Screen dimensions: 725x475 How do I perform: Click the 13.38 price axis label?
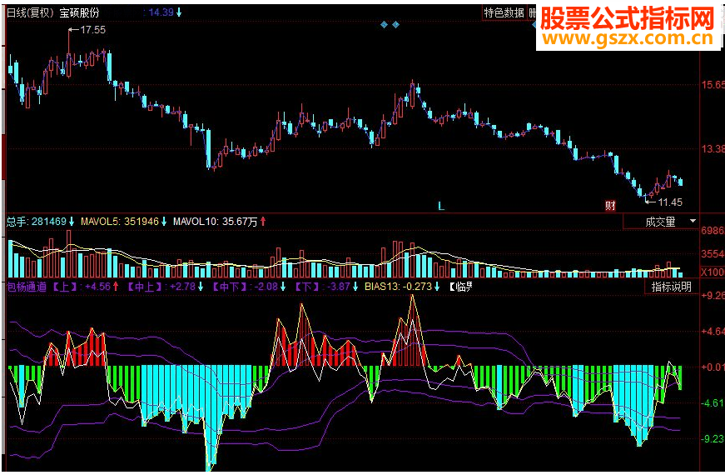click(x=713, y=149)
